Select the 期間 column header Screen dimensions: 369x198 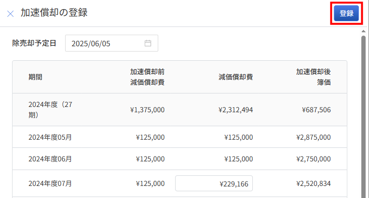(x=35, y=77)
